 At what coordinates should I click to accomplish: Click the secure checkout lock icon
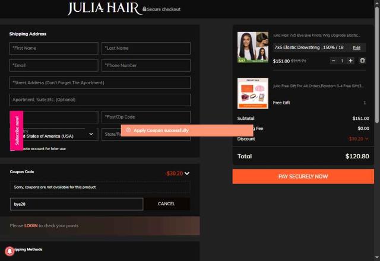coord(144,9)
